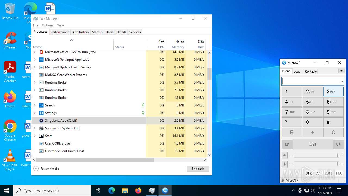Image resolution: width=348 pixels, height=196 pixels.
Task: Adjust the speaker volume slider in MicroSIP
Action: pos(316,155)
